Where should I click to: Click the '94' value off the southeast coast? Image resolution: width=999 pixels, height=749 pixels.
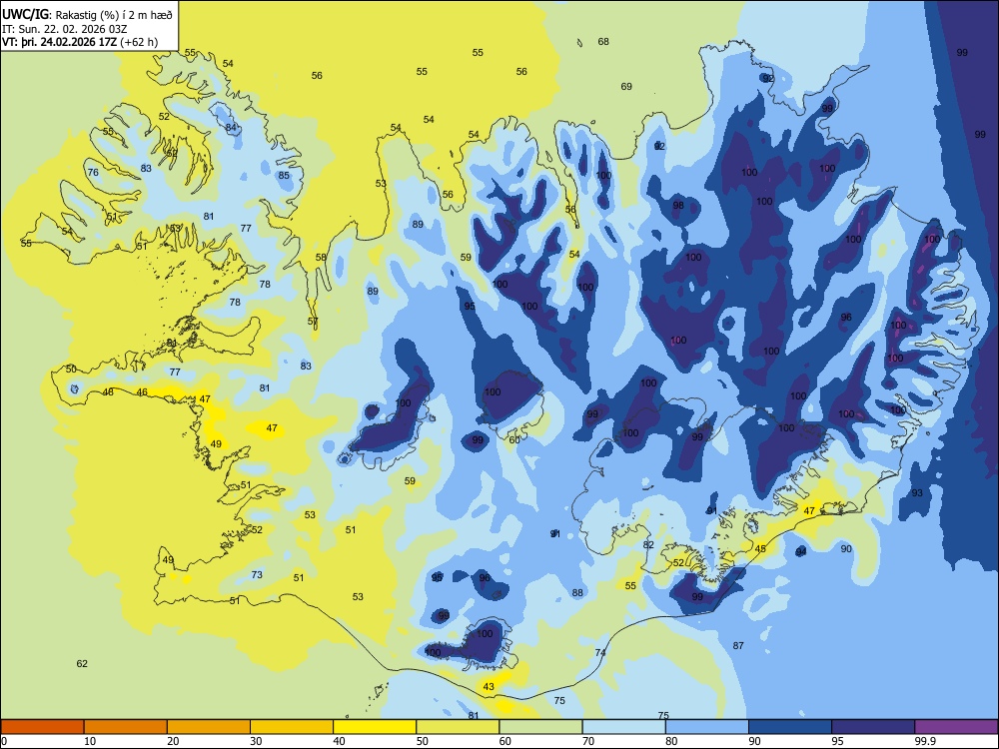click(x=801, y=551)
